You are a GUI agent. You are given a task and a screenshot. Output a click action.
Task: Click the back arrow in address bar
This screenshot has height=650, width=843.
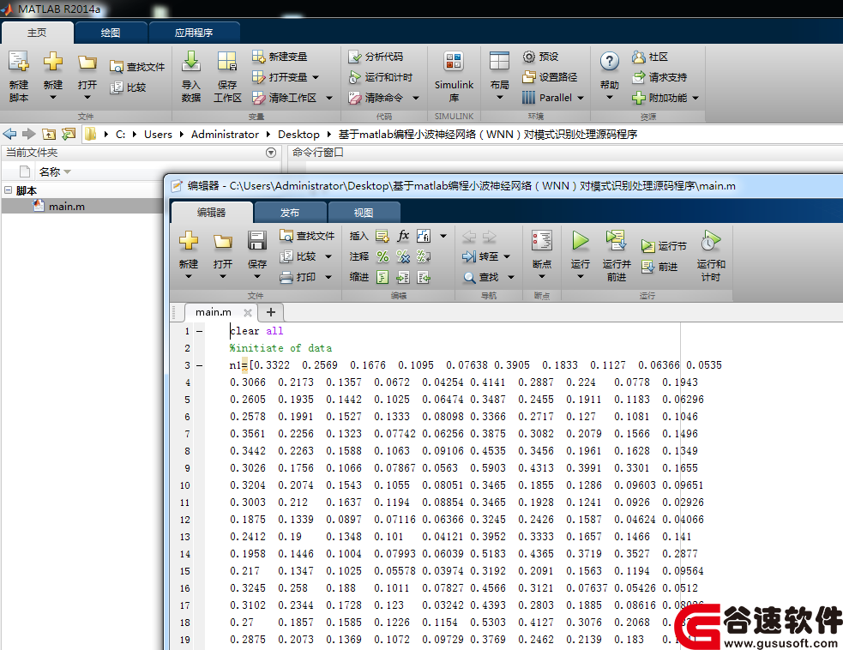tap(9, 134)
